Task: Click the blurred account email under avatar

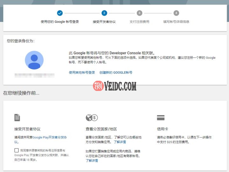Action: coord(34,75)
